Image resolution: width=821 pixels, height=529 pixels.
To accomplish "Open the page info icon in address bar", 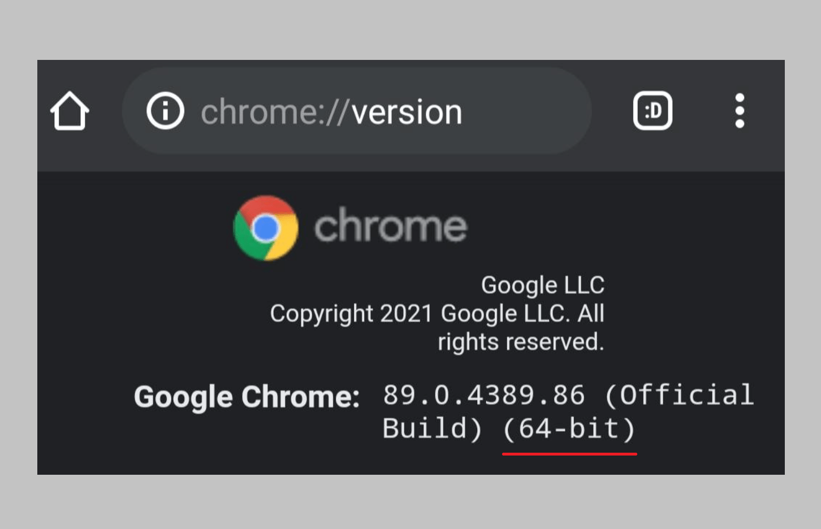I will coord(165,111).
